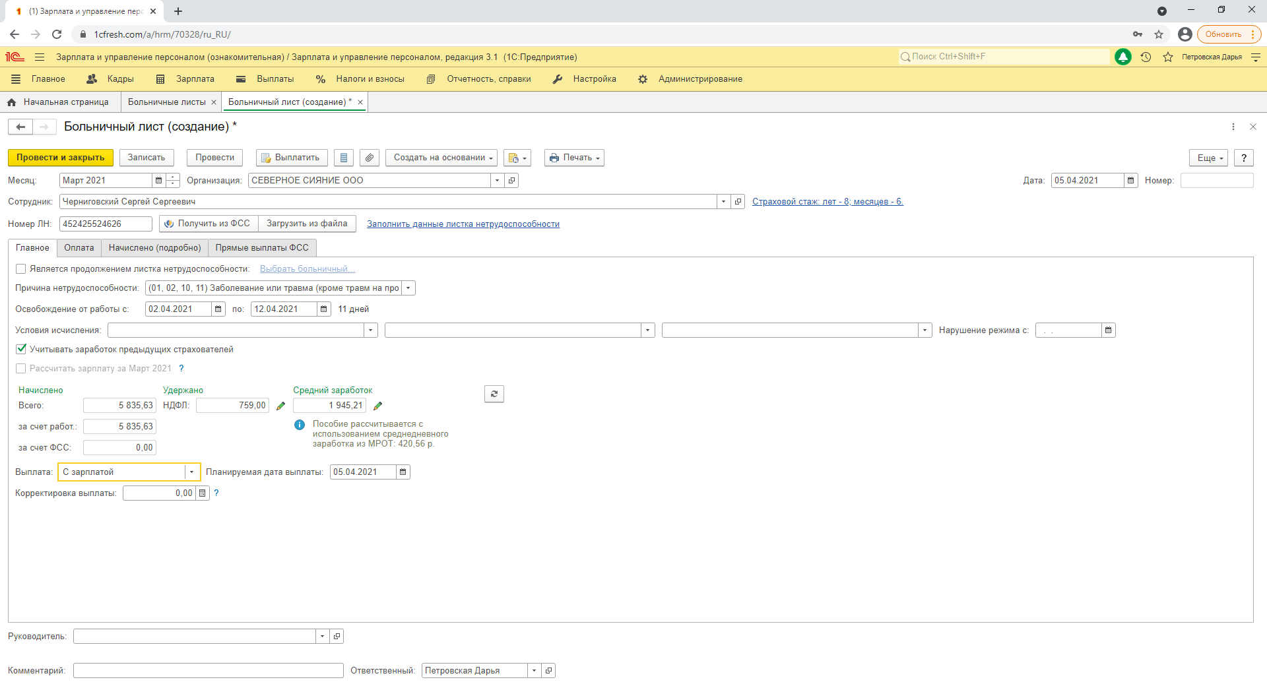Open Страховой стаж link

827,201
